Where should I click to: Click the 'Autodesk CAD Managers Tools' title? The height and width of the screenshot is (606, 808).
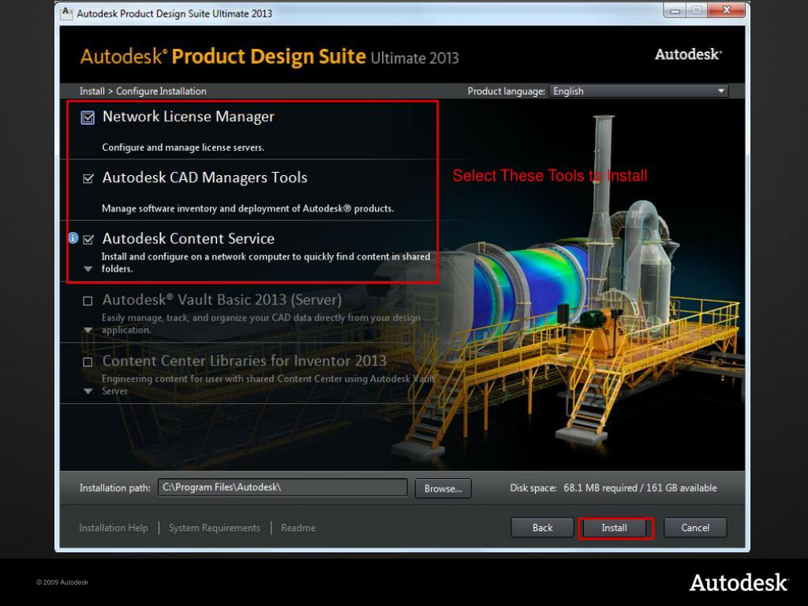[204, 178]
